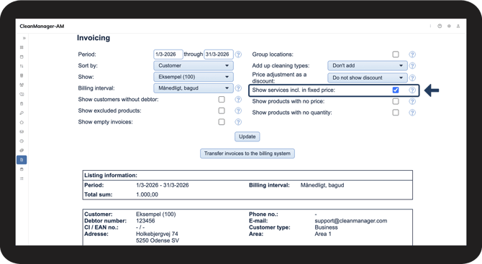This screenshot has width=482, height=264.
Task: Open the clock icon in sidebar
Action: click(x=22, y=141)
